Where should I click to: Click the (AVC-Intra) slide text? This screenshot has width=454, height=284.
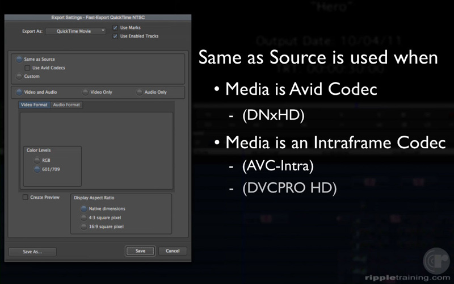278,166
